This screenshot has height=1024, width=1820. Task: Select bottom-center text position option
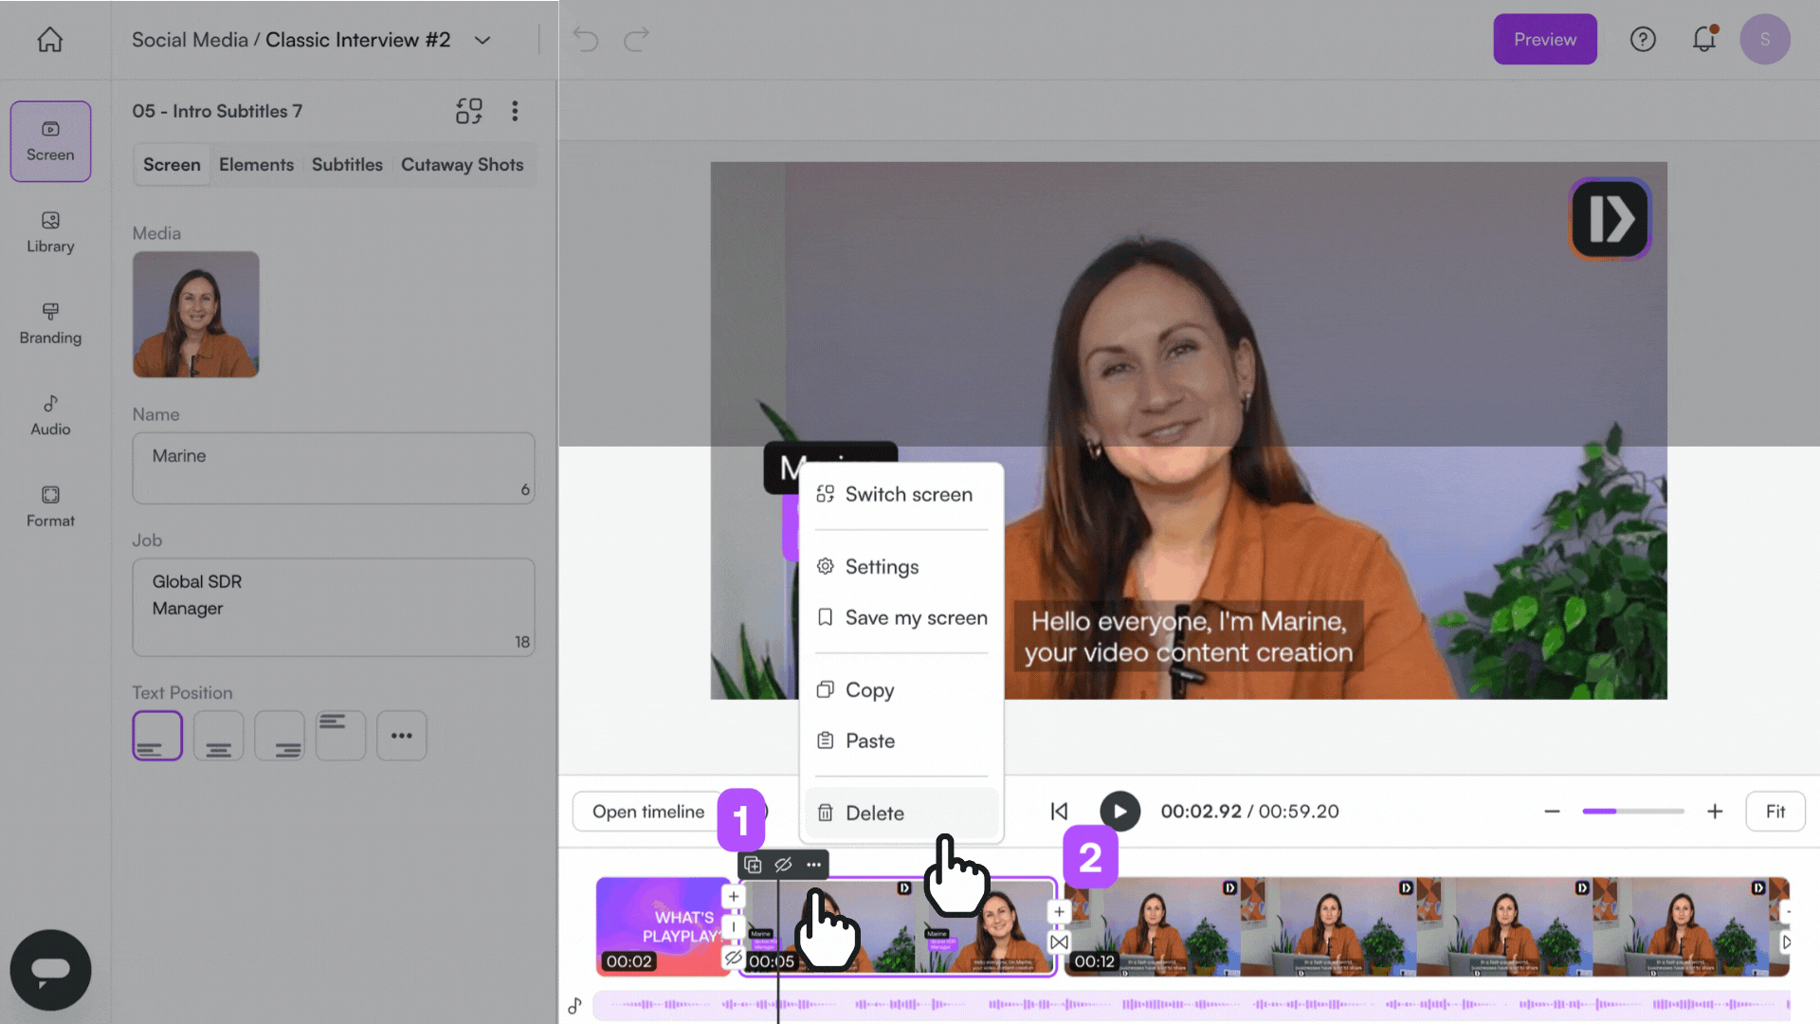[x=218, y=736]
